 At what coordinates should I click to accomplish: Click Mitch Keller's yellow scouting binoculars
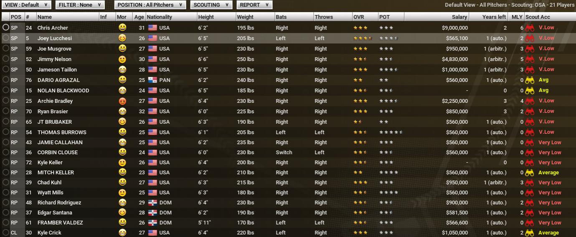click(530, 173)
